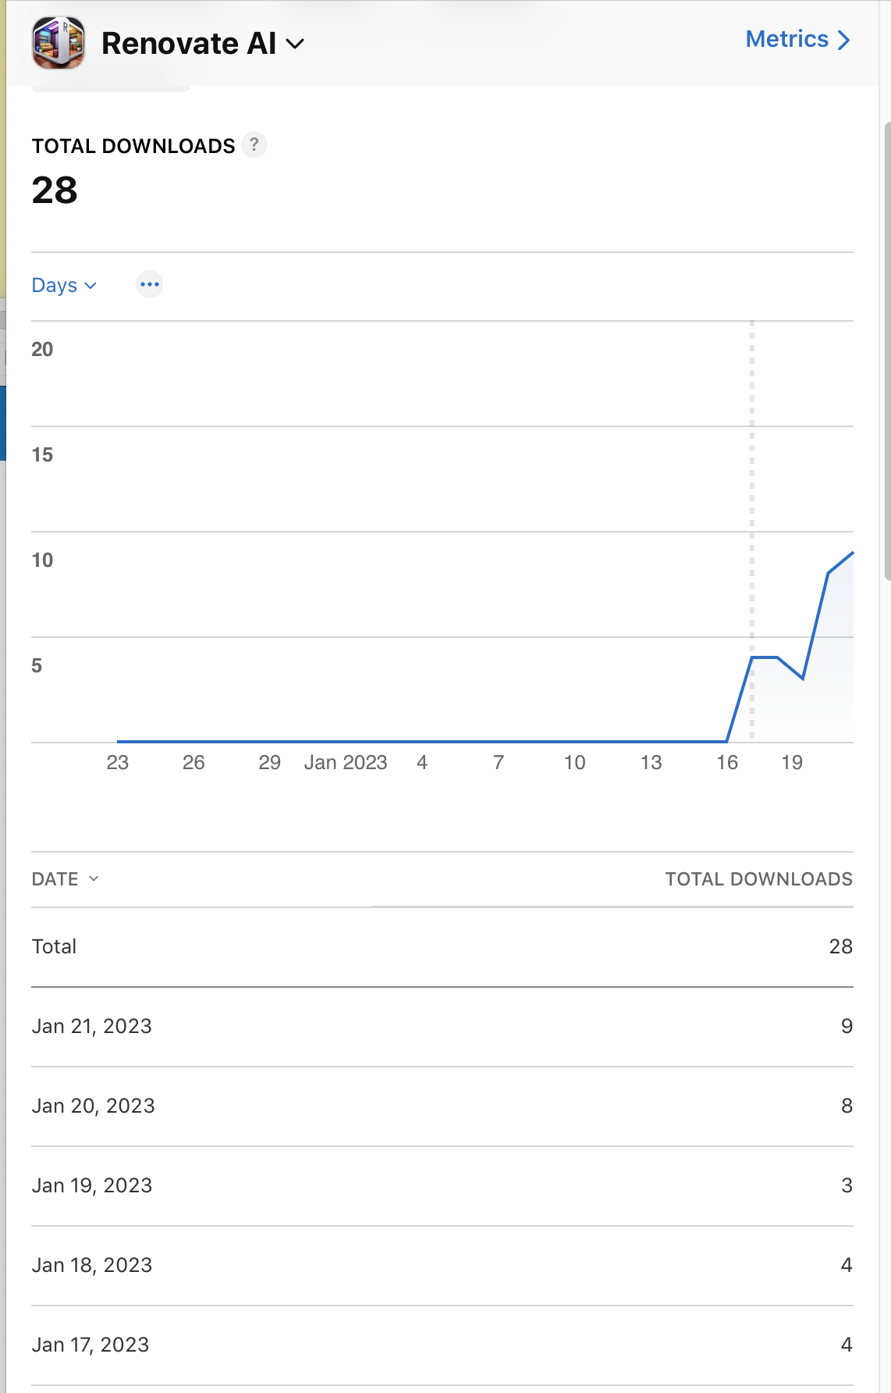Click the Metrics chevron arrow
Viewport: 891px width, 1393px height.
[x=843, y=40]
